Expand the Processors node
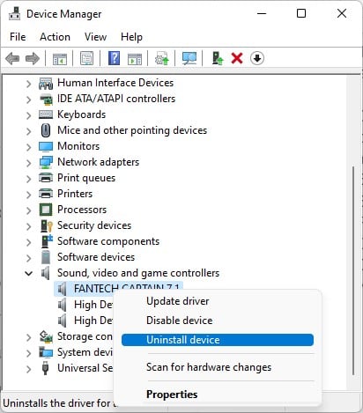 click(x=28, y=210)
